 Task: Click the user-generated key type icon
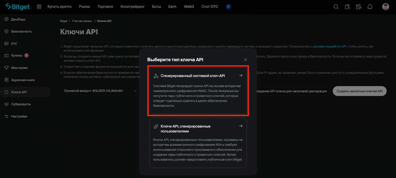coord(156,126)
